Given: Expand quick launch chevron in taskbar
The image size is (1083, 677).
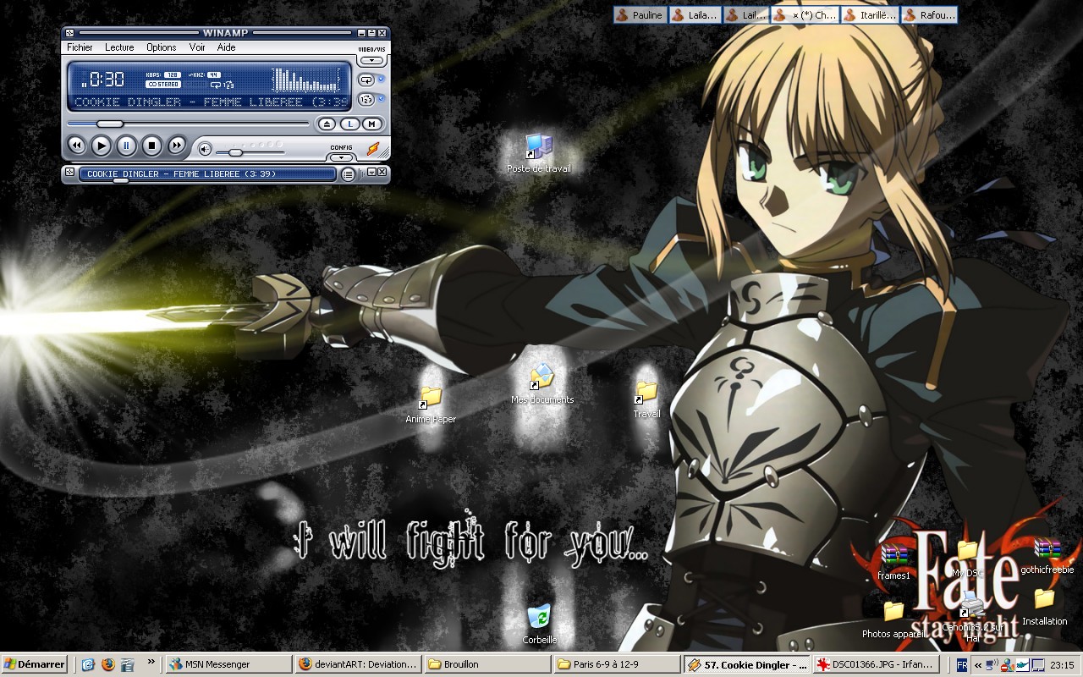Looking at the screenshot, I should pos(151,662).
